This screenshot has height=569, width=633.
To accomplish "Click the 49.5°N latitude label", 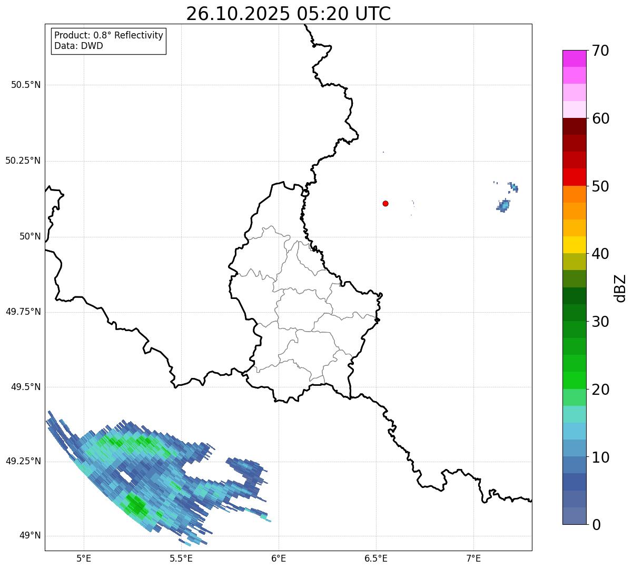I will coord(26,387).
